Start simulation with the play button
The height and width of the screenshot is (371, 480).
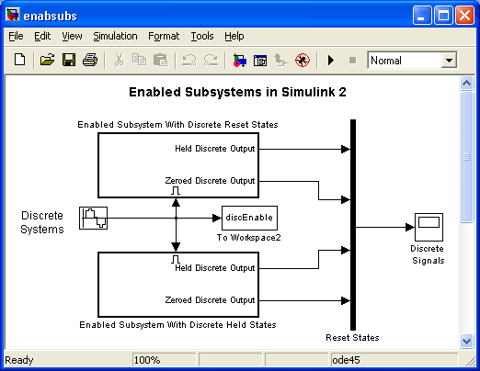pos(331,60)
